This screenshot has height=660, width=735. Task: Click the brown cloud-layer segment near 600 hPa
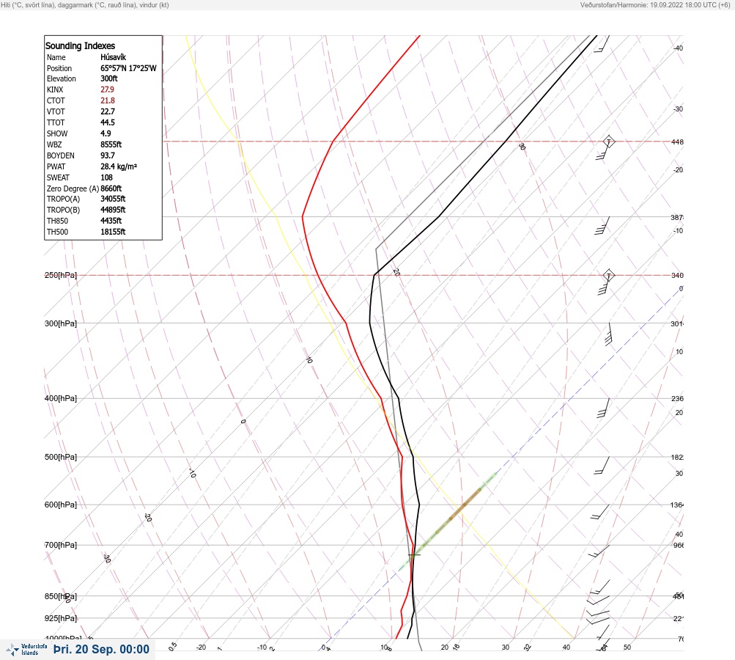click(x=465, y=505)
